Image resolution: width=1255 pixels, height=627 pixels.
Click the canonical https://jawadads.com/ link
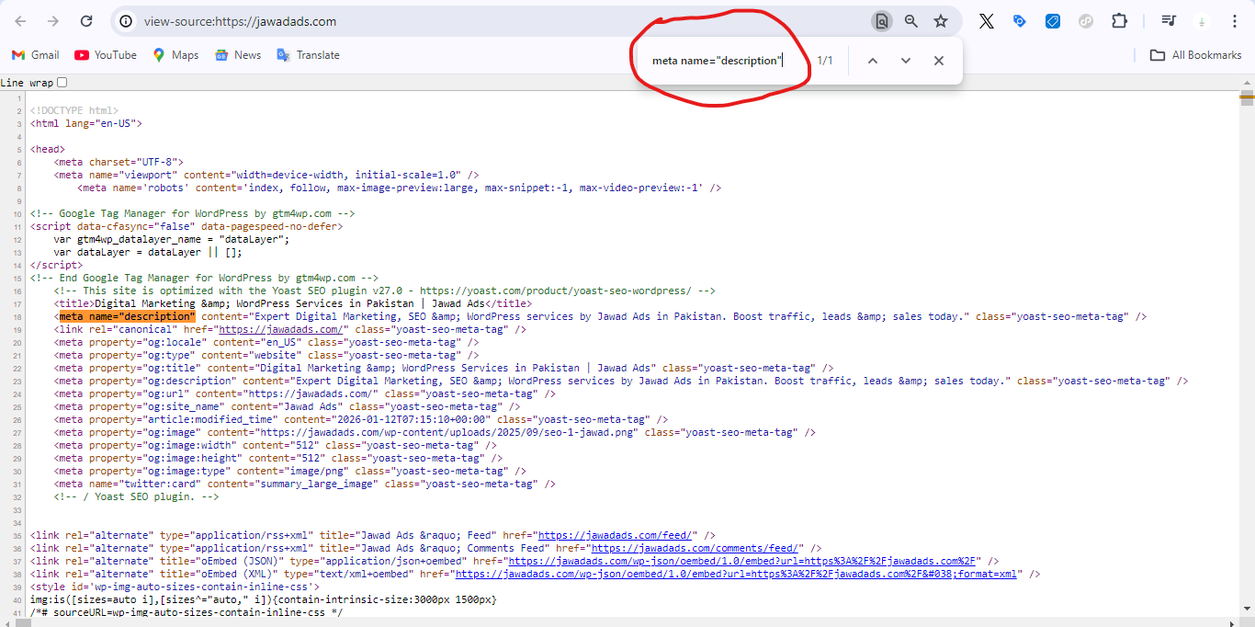[281, 329]
